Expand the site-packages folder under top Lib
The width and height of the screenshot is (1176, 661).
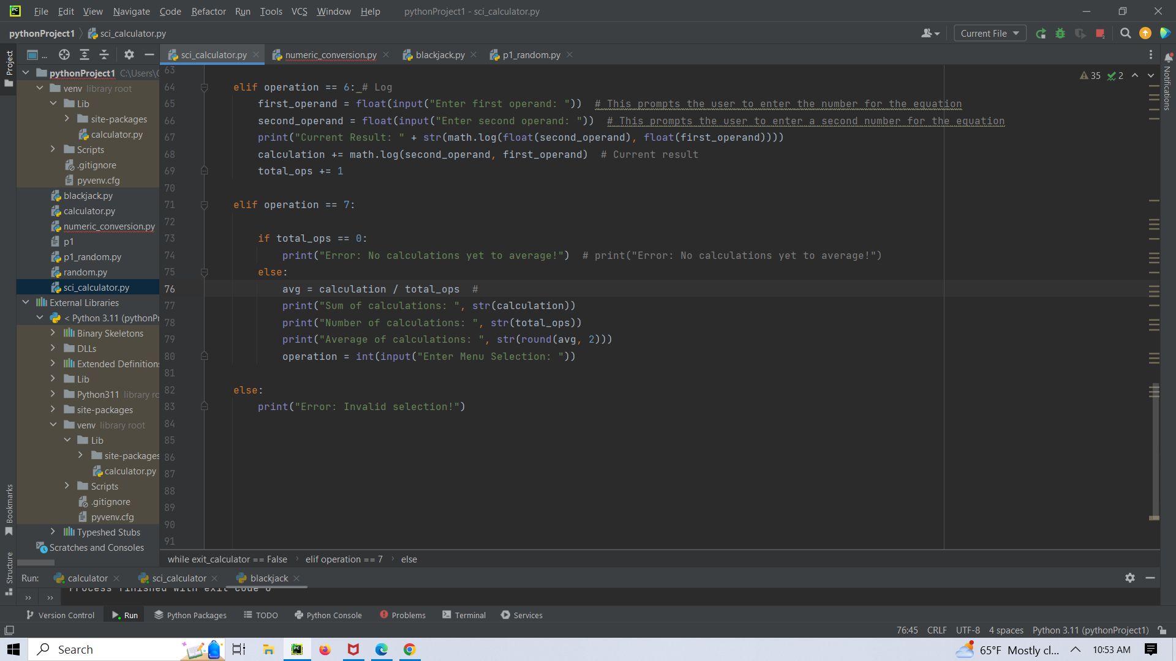[67, 119]
